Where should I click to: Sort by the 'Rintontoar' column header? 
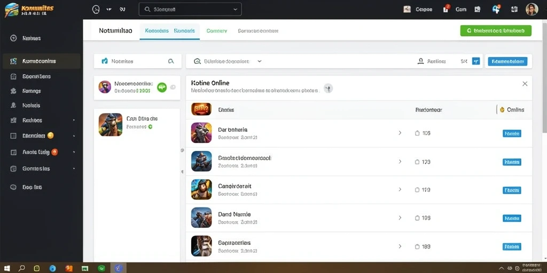pyautogui.click(x=429, y=110)
